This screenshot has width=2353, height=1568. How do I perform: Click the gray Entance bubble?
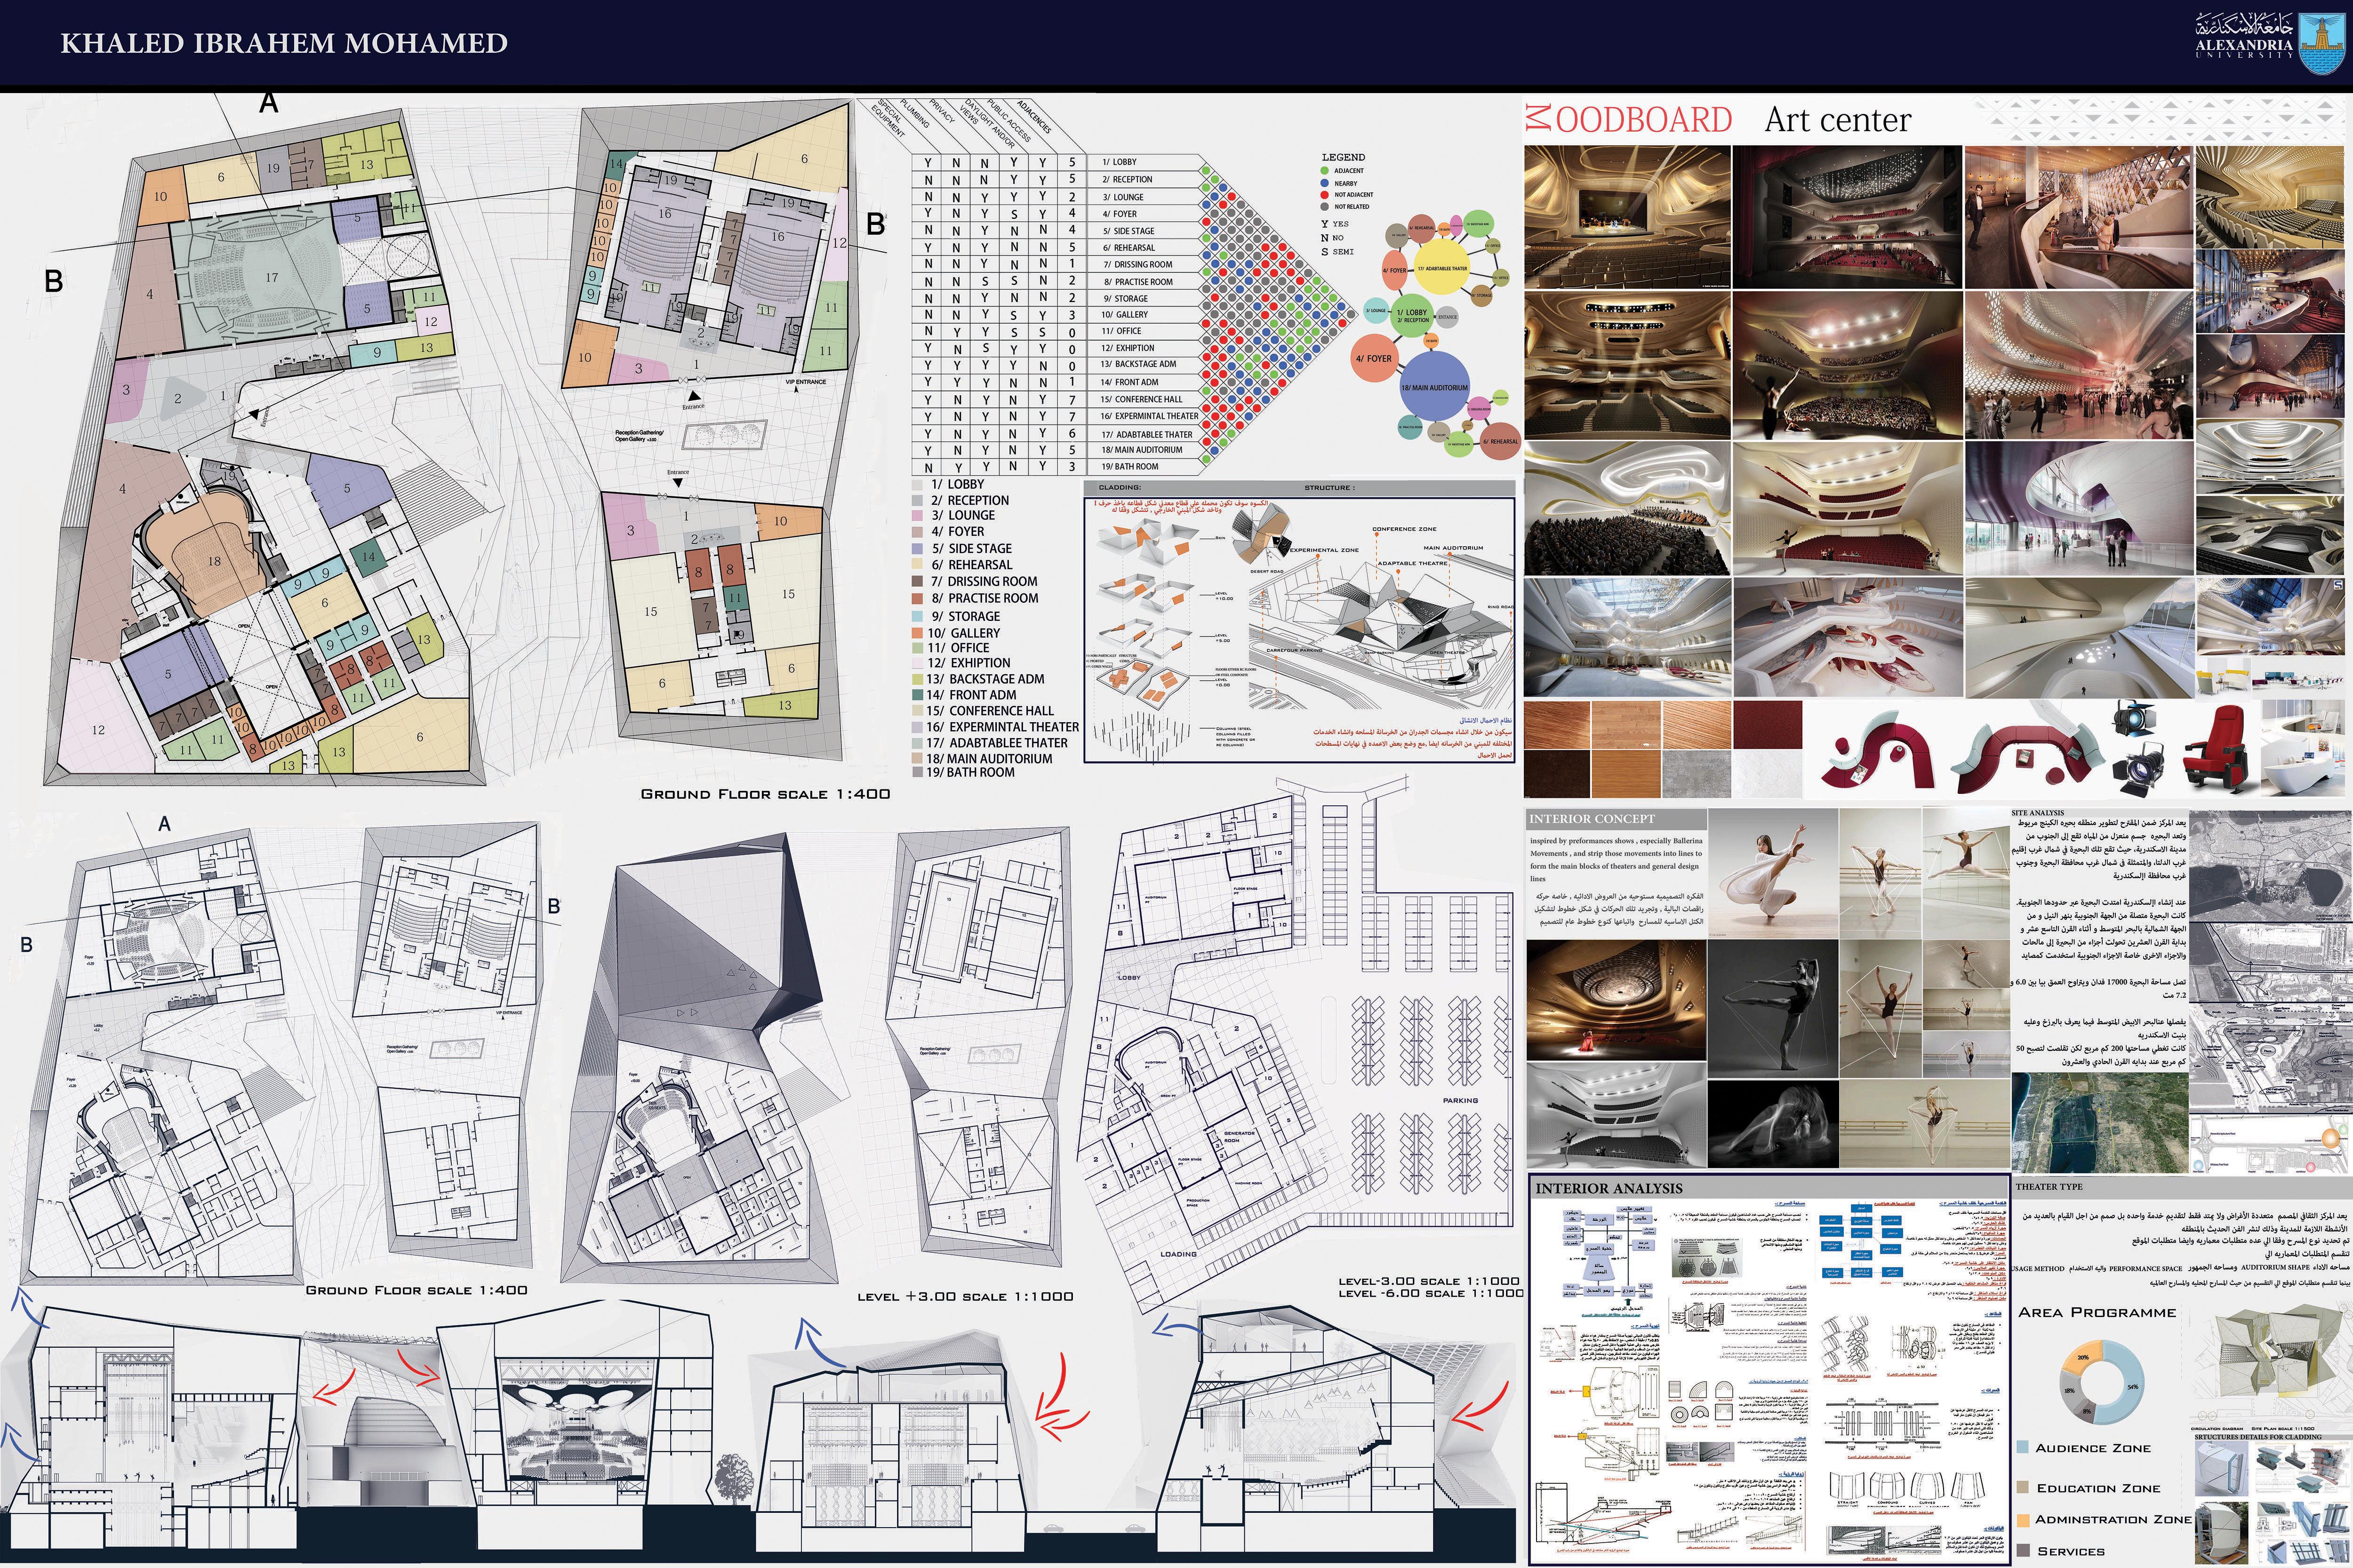pos(1447,316)
